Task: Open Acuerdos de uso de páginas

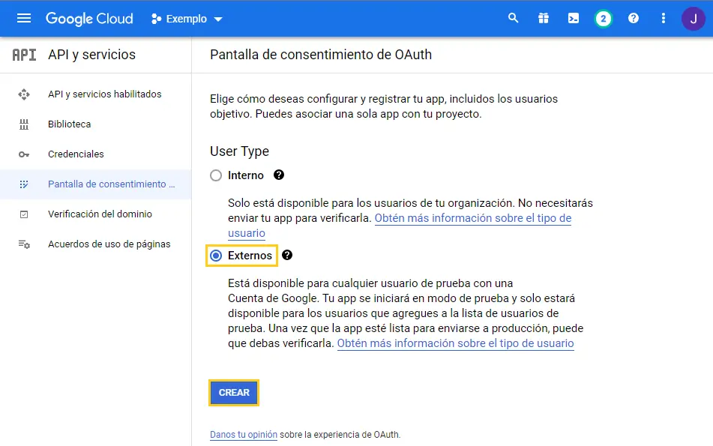Action: coord(109,244)
